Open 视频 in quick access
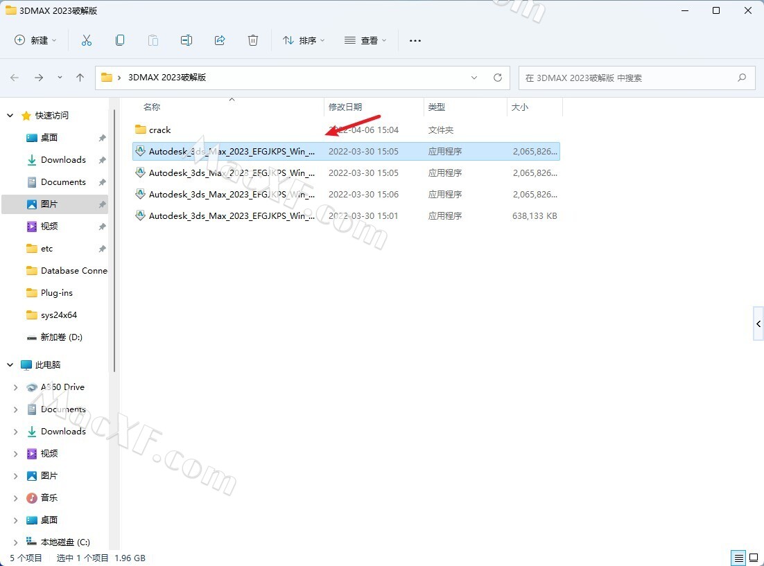This screenshot has height=566, width=764. click(49, 227)
